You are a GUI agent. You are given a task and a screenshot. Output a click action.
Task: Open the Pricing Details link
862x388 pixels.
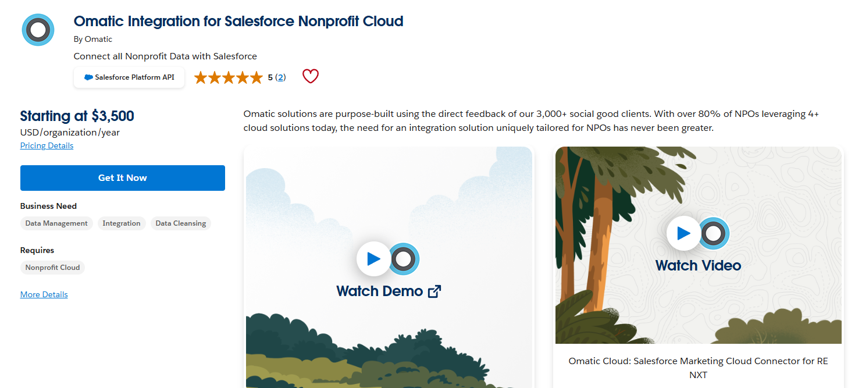pos(47,145)
